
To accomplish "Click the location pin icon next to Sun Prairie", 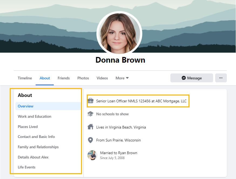I will click(x=91, y=140).
